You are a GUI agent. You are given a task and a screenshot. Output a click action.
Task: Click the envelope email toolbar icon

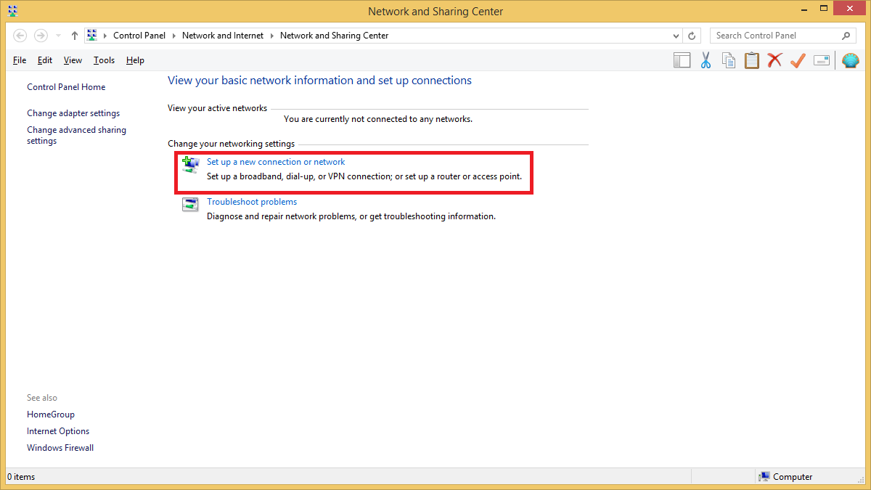click(x=821, y=60)
